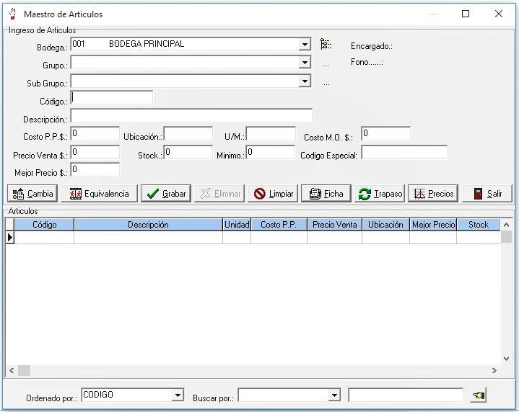Image resolution: width=519 pixels, height=412 pixels.
Task: Expand the Grupo dropdown list
Action: point(305,63)
